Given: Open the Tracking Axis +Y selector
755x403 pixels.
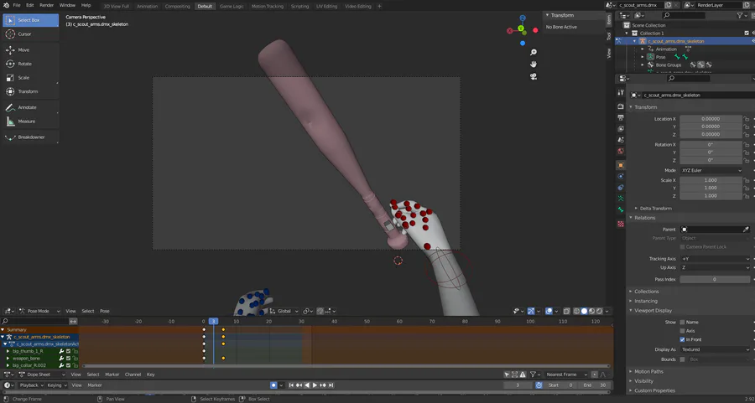Looking at the screenshot, I should [x=715, y=259].
